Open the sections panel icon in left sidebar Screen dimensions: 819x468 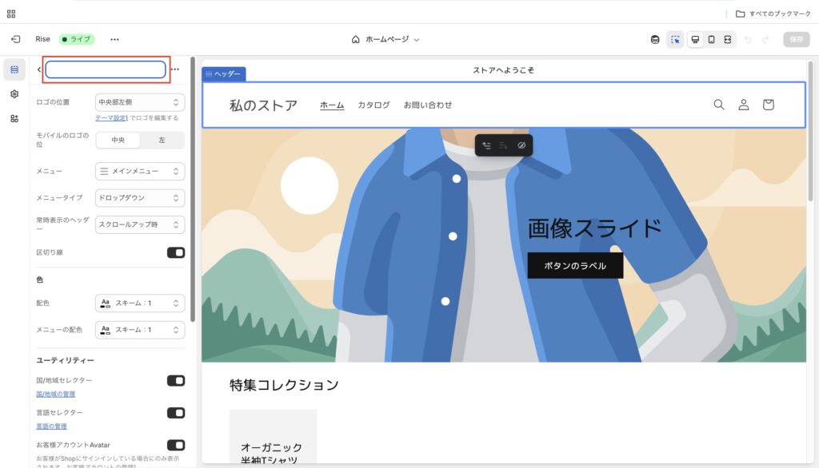point(14,69)
